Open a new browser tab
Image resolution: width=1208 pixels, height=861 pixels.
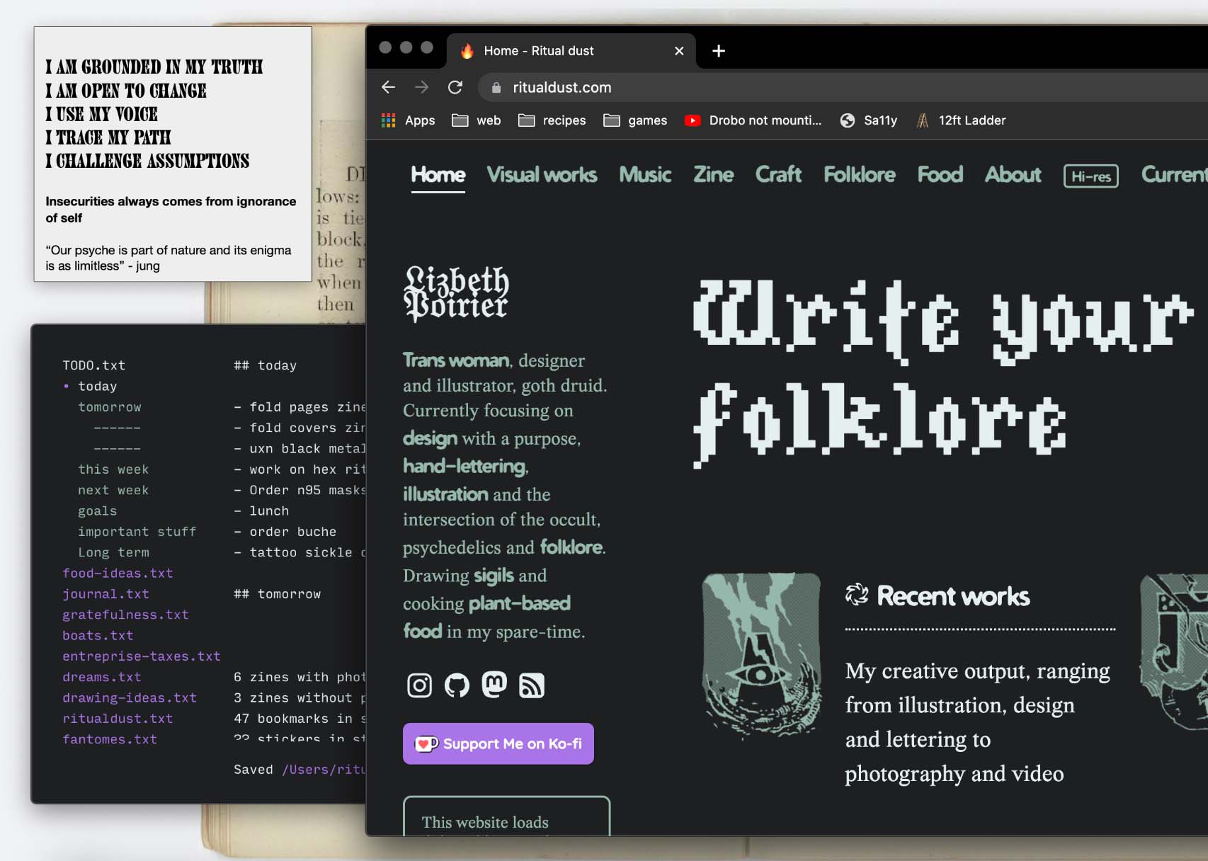pyautogui.click(x=718, y=51)
